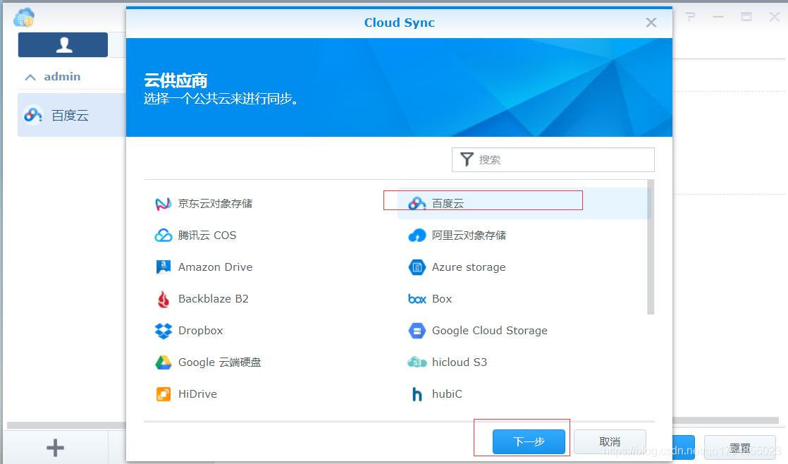
Task: Click the 重置 button in background window
Action: [740, 447]
